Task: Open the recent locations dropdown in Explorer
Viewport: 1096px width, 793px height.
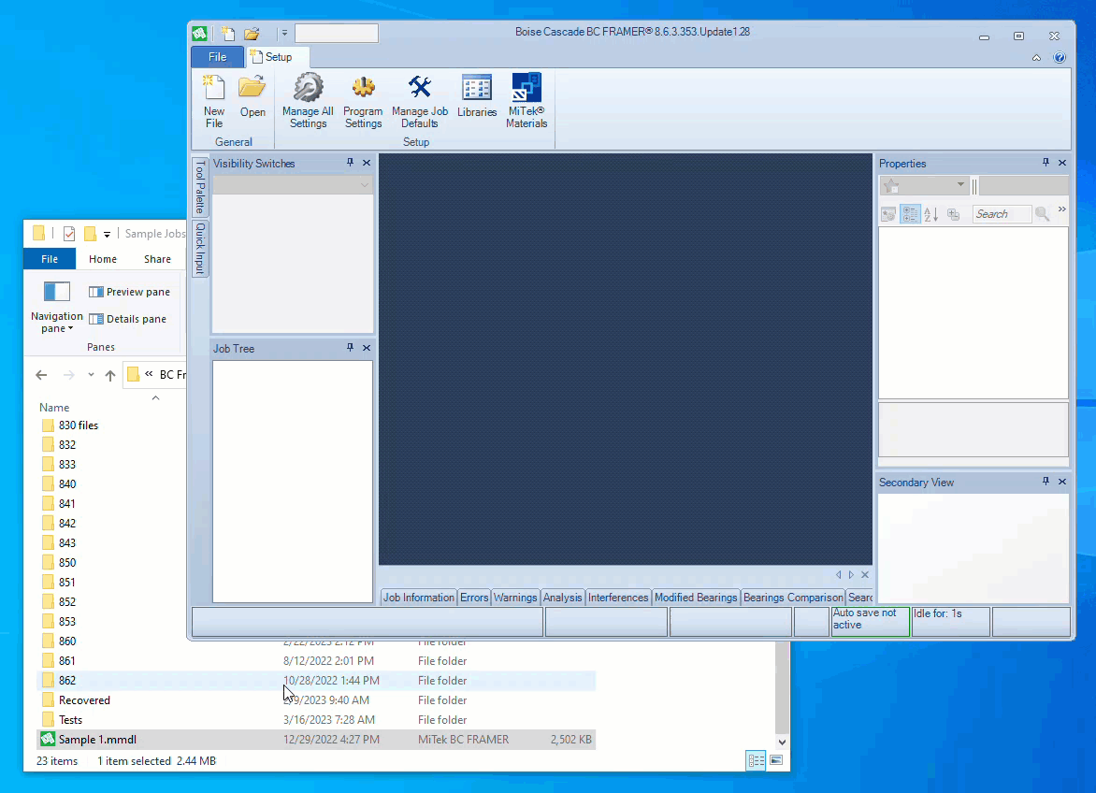Action: tap(91, 375)
